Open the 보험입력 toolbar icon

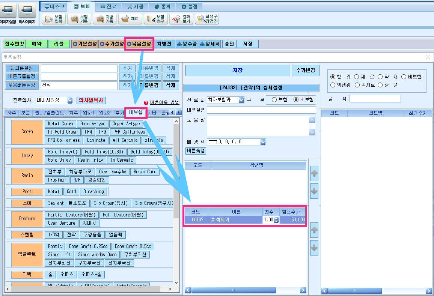[x=54, y=19]
